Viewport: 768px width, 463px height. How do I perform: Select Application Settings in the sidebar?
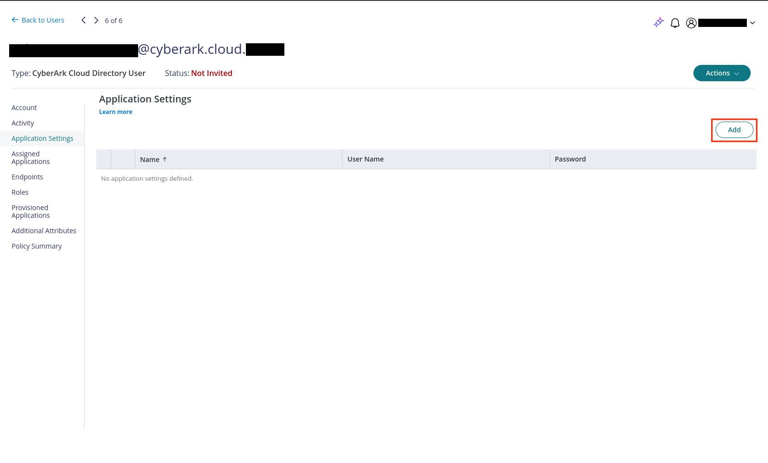point(42,138)
